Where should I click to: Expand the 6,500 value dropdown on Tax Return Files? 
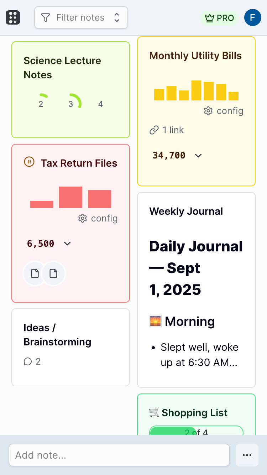point(67,244)
